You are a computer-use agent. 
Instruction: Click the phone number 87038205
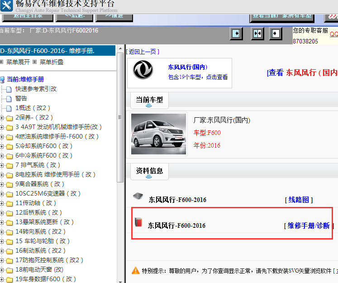point(305,41)
